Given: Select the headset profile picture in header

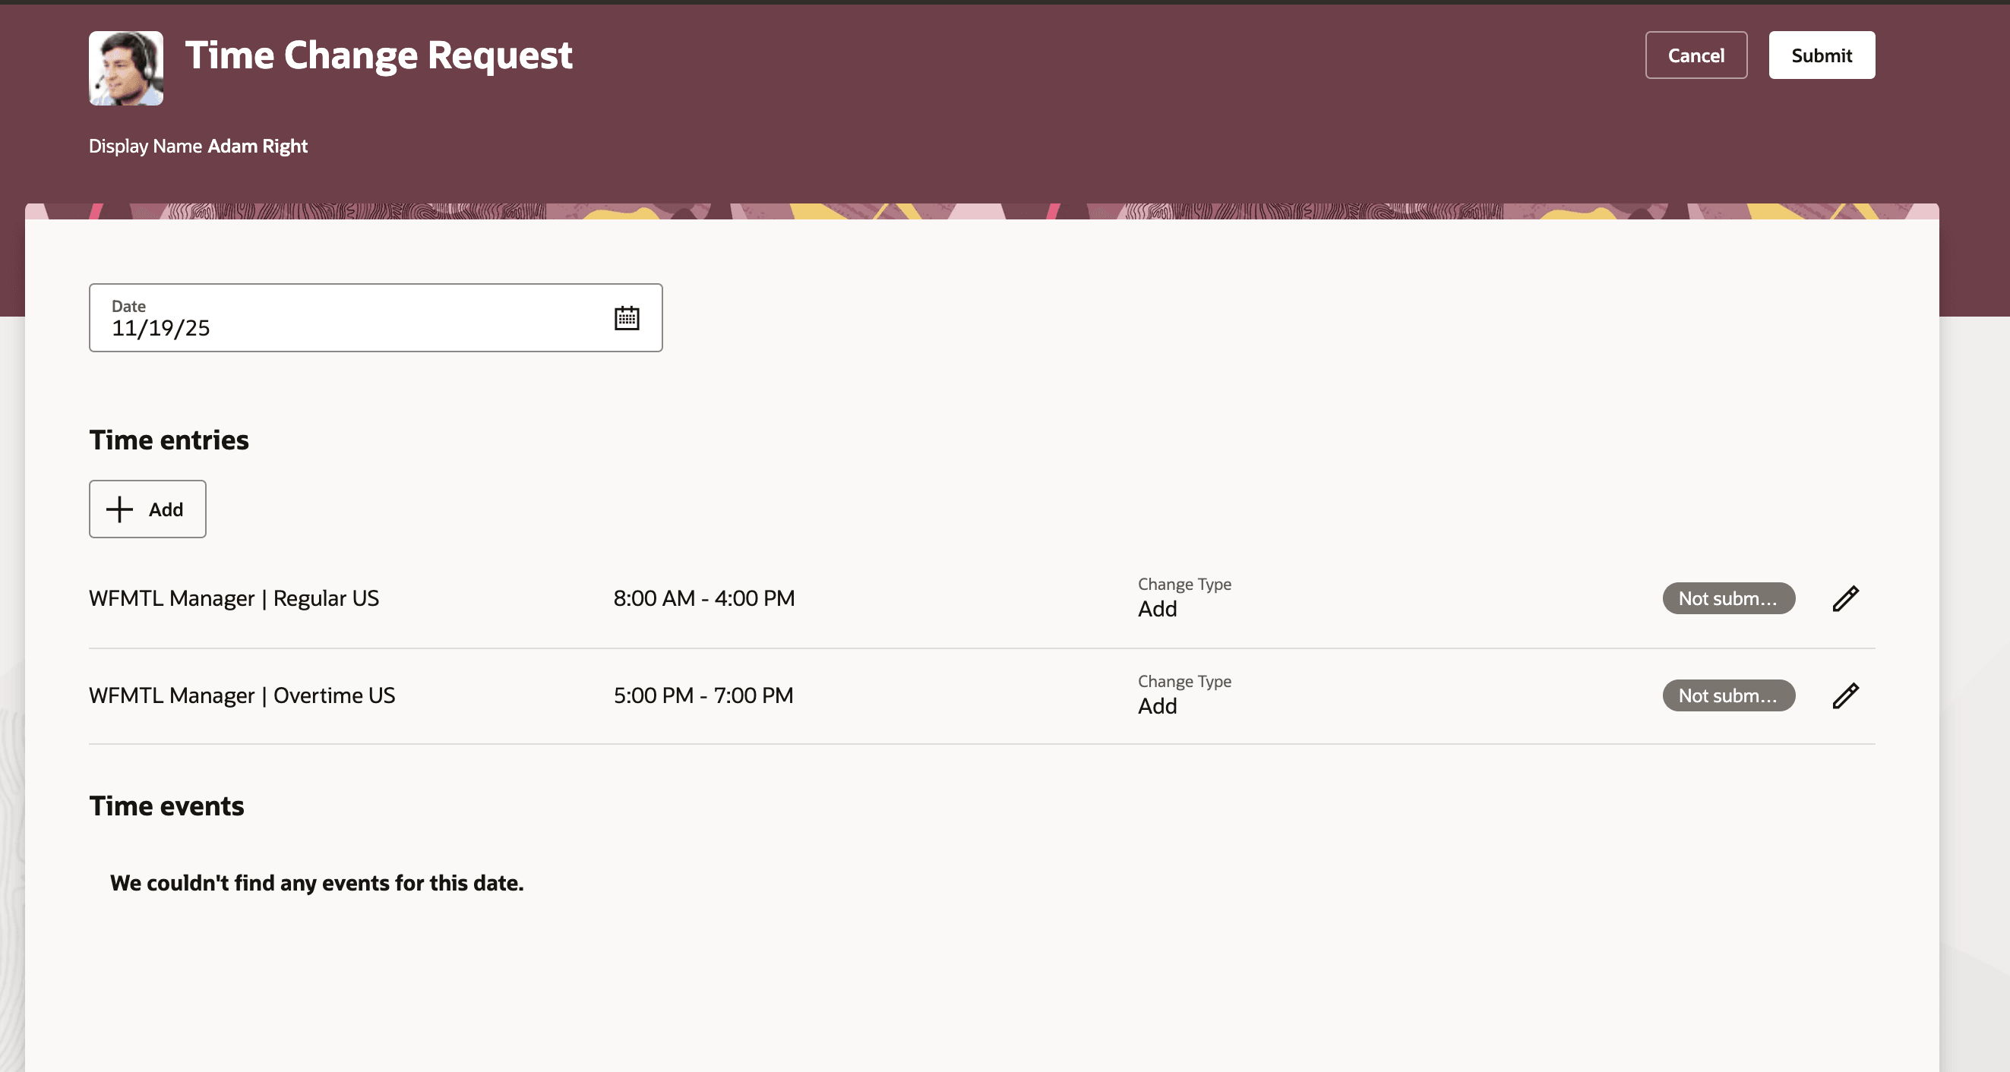Looking at the screenshot, I should pos(125,68).
